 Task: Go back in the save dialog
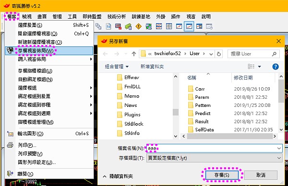(x=105, y=54)
